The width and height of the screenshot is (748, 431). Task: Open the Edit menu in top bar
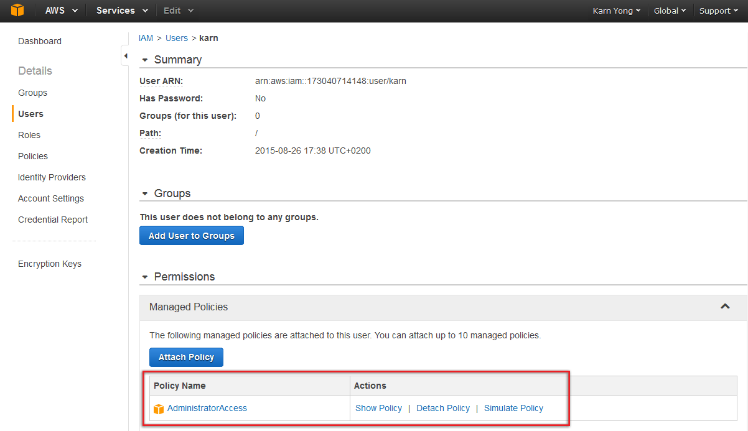(178, 11)
